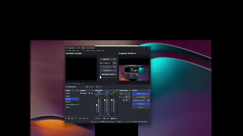
Task: Select the Screen 1 scene in Scenes list
Action: coord(72,96)
